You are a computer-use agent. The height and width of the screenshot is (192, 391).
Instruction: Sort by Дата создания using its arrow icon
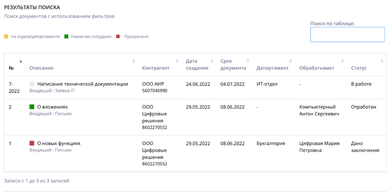[x=212, y=61]
